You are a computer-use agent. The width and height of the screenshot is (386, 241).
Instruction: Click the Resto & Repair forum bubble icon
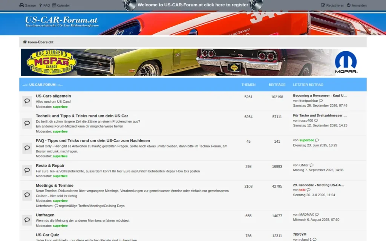pyautogui.click(x=27, y=171)
